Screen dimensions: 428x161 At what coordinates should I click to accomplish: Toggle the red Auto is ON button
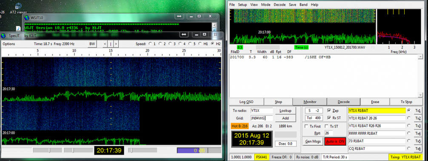tap(335, 141)
